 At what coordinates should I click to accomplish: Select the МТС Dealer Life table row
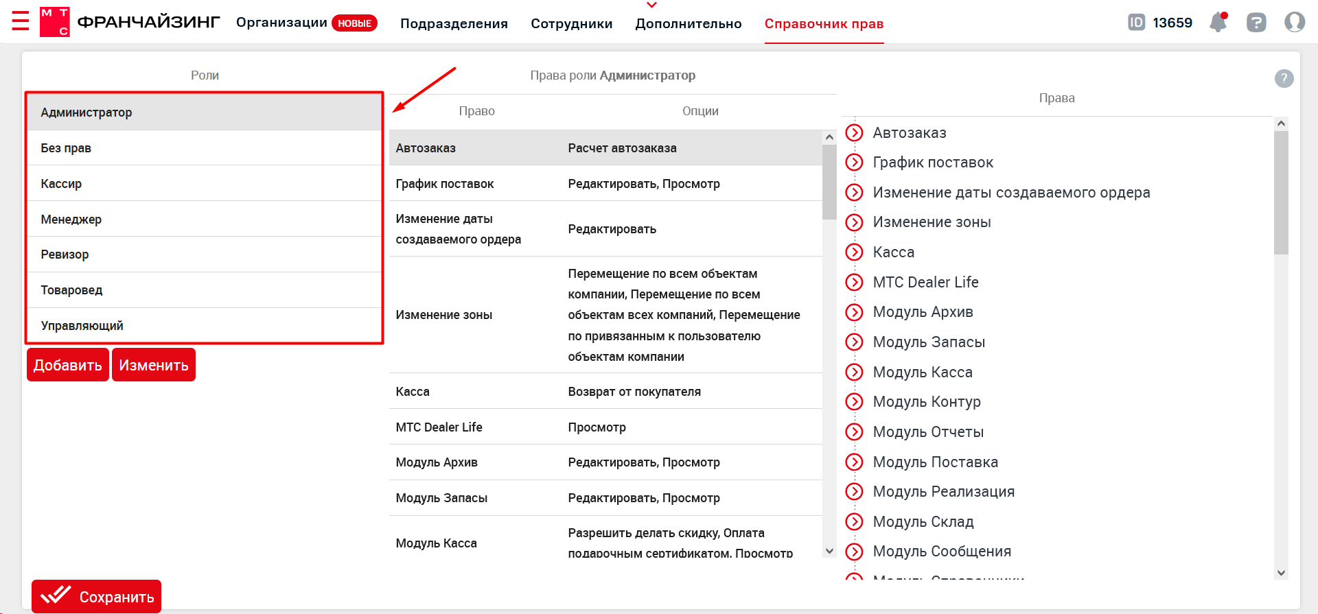605,427
